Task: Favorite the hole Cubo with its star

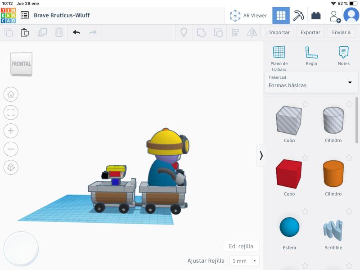Action: (305, 104)
